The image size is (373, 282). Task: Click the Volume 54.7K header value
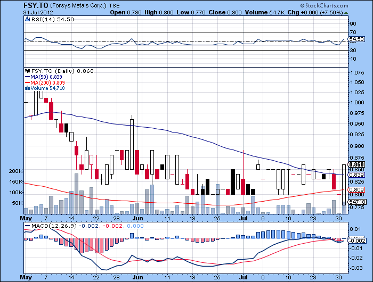[265, 13]
